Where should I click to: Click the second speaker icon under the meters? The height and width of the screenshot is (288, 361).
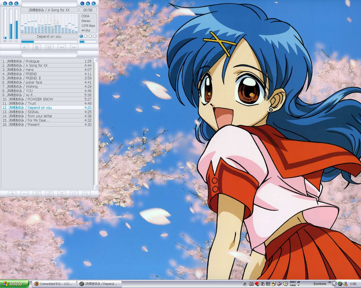tap(11, 41)
